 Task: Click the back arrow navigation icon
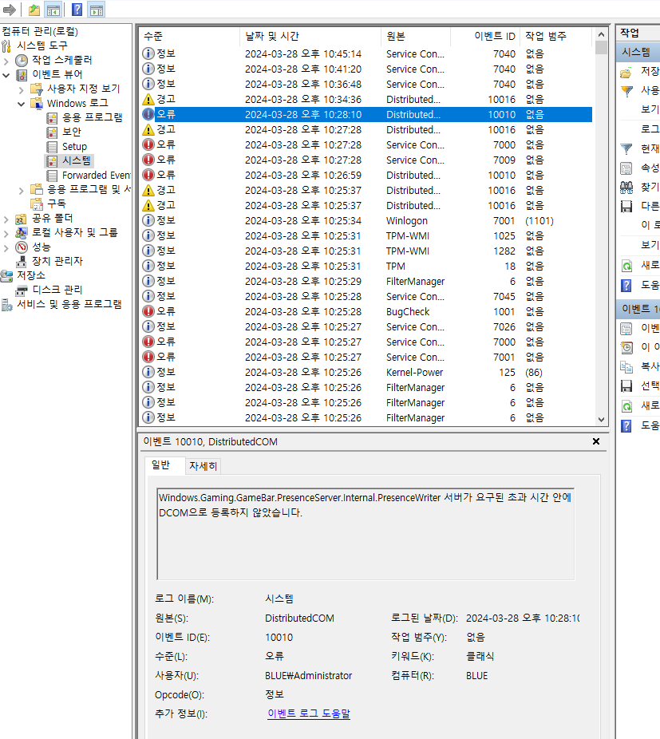tap(10, 10)
